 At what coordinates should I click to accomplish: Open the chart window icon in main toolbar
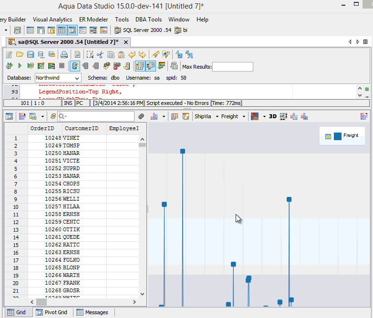pos(104,30)
